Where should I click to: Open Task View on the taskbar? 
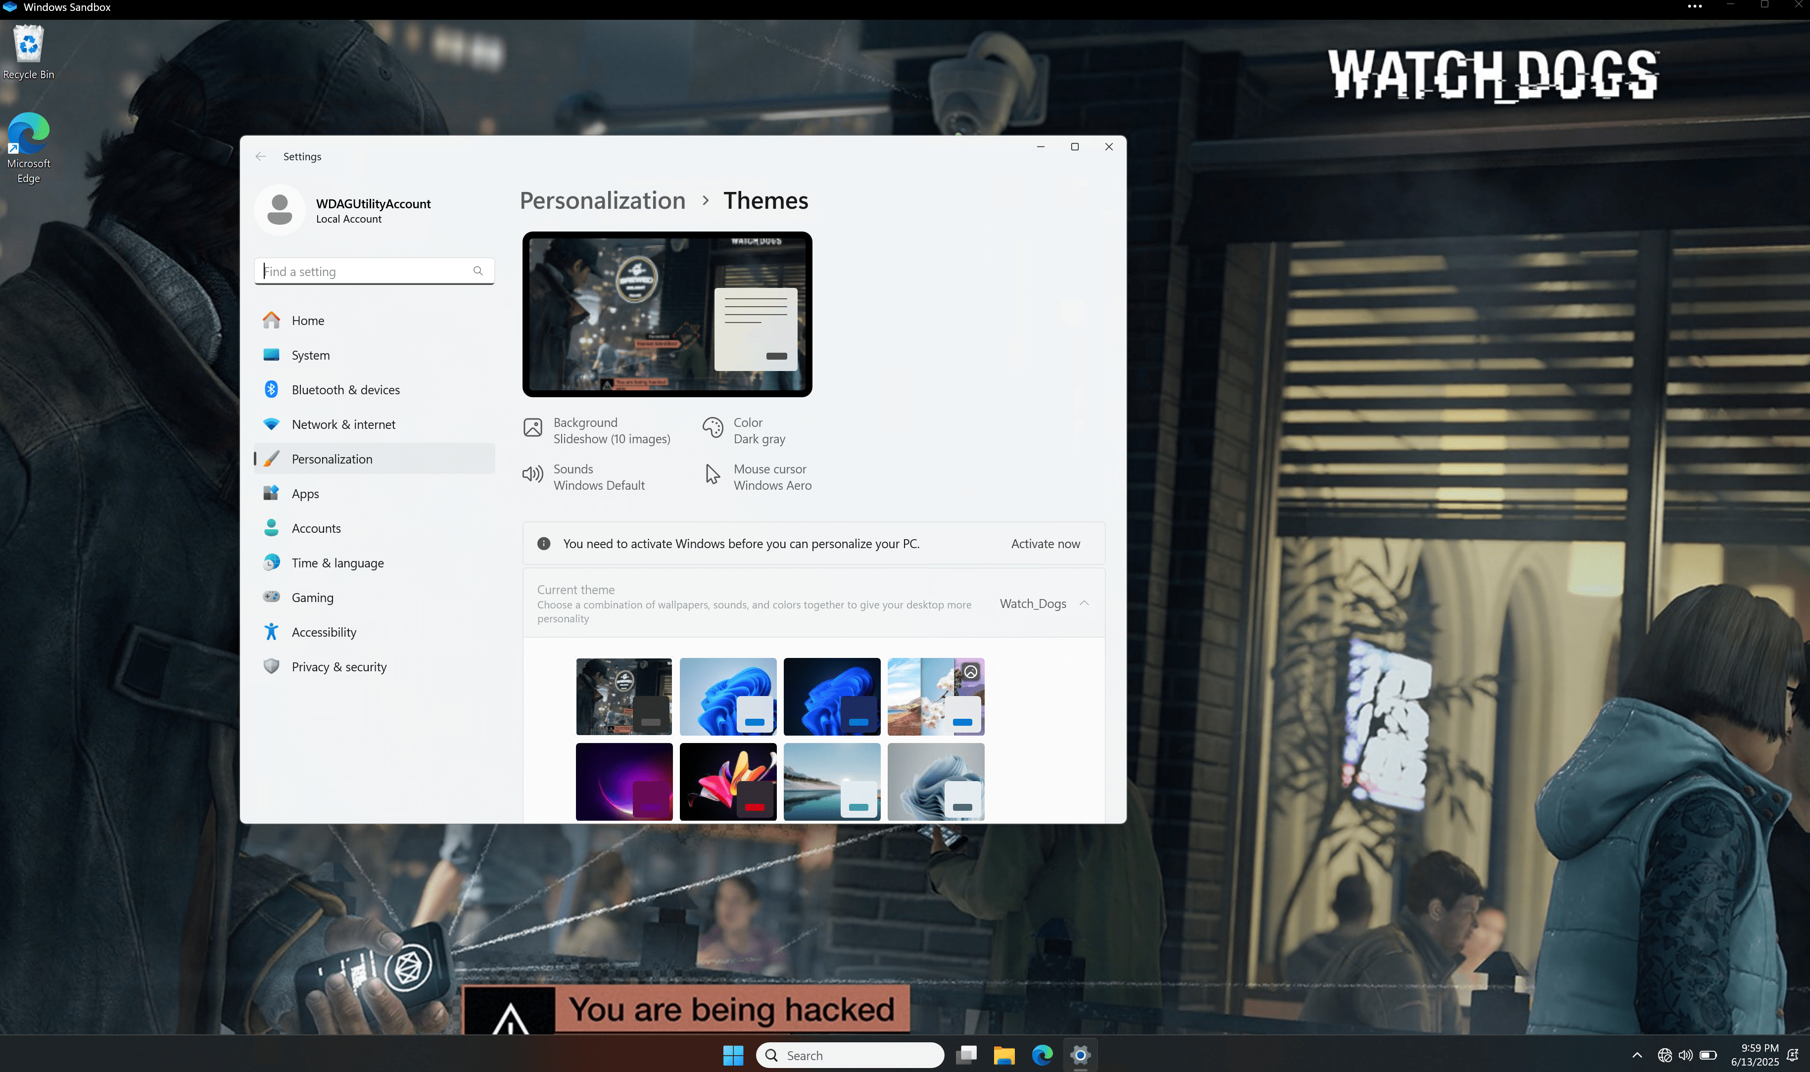966,1055
